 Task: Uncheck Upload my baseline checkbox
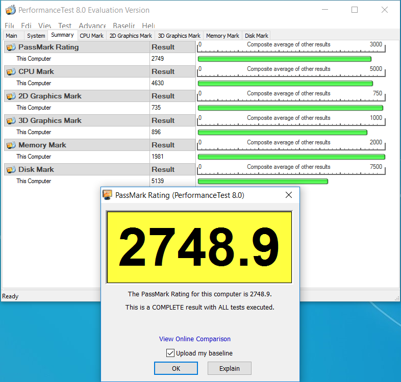click(170, 353)
